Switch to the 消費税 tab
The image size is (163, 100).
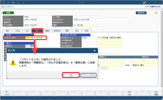pos(47,31)
